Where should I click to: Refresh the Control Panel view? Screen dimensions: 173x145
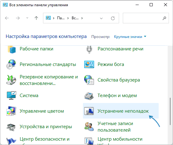coord(113,18)
